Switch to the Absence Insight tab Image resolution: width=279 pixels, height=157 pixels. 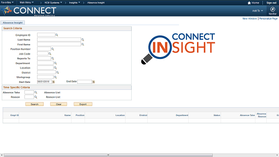pyautogui.click(x=13, y=23)
